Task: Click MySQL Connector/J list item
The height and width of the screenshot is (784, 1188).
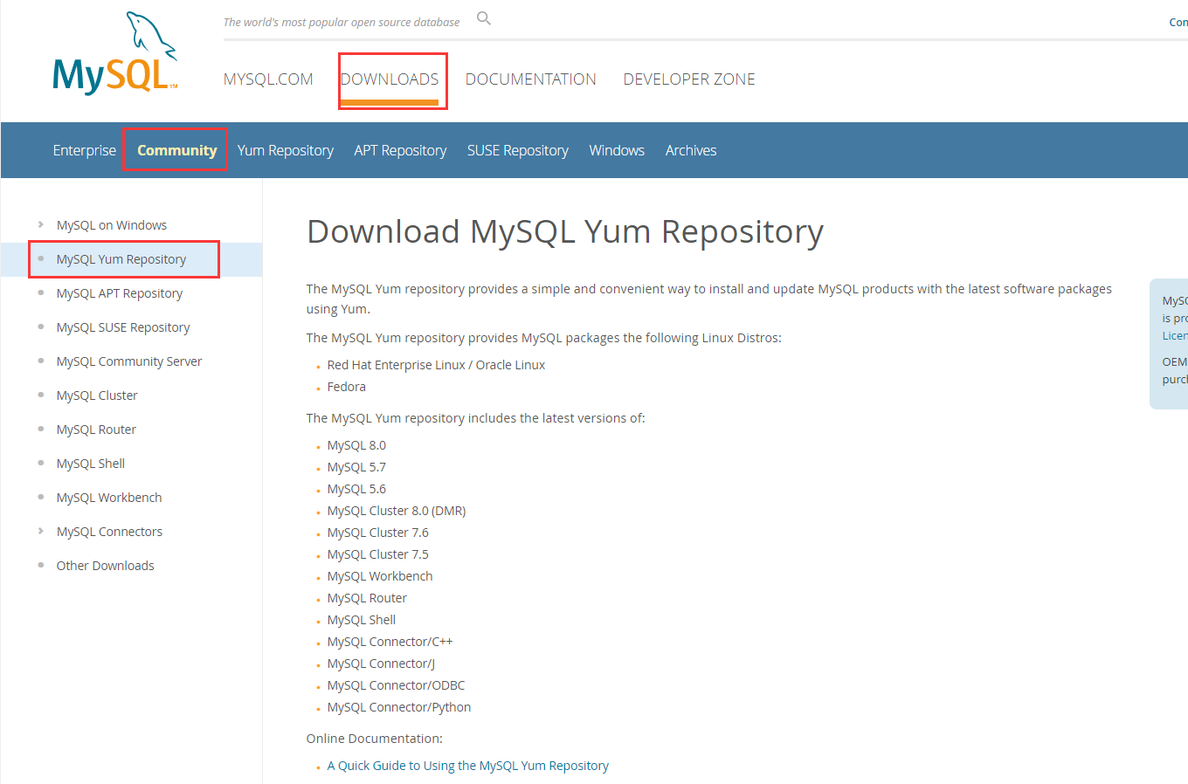Action: pos(381,664)
